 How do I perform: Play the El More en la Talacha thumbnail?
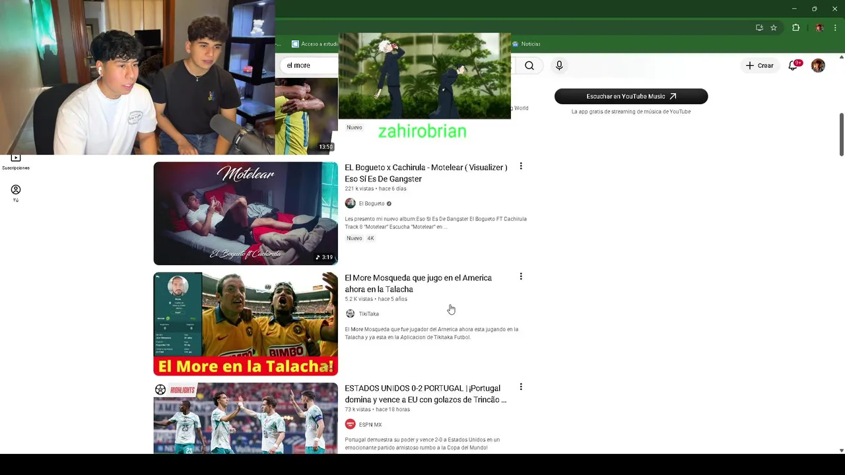[x=246, y=323]
